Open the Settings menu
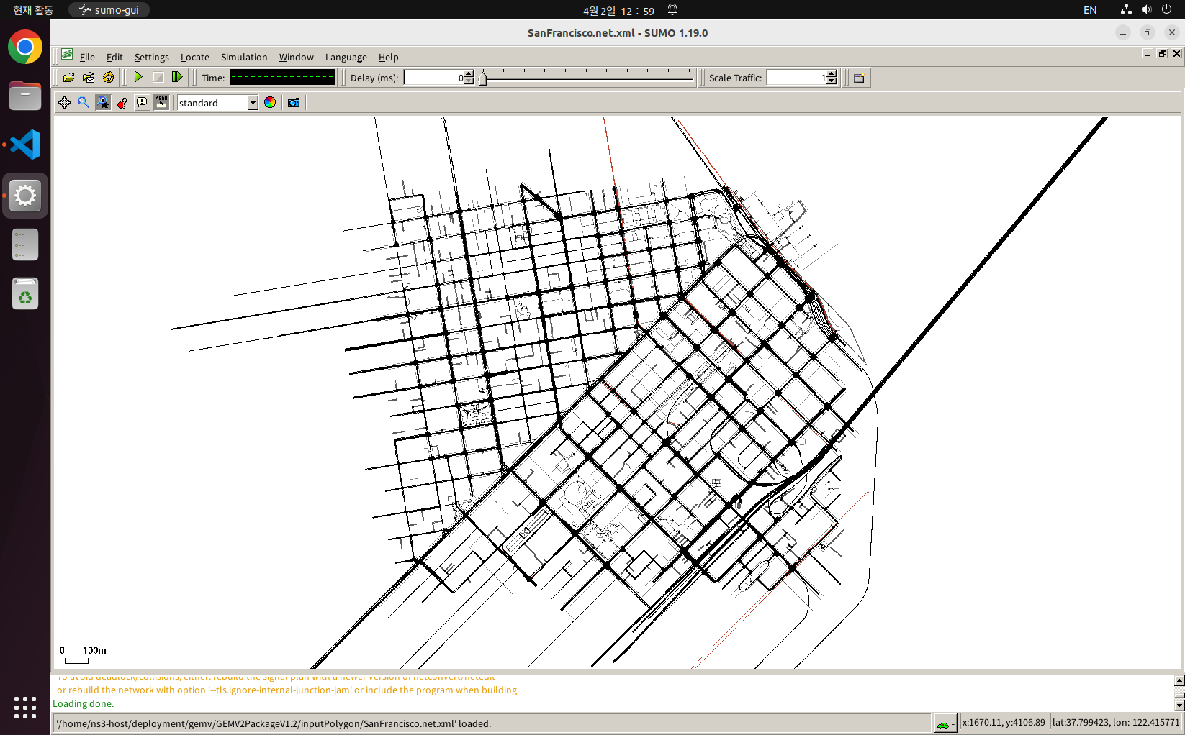 151,57
